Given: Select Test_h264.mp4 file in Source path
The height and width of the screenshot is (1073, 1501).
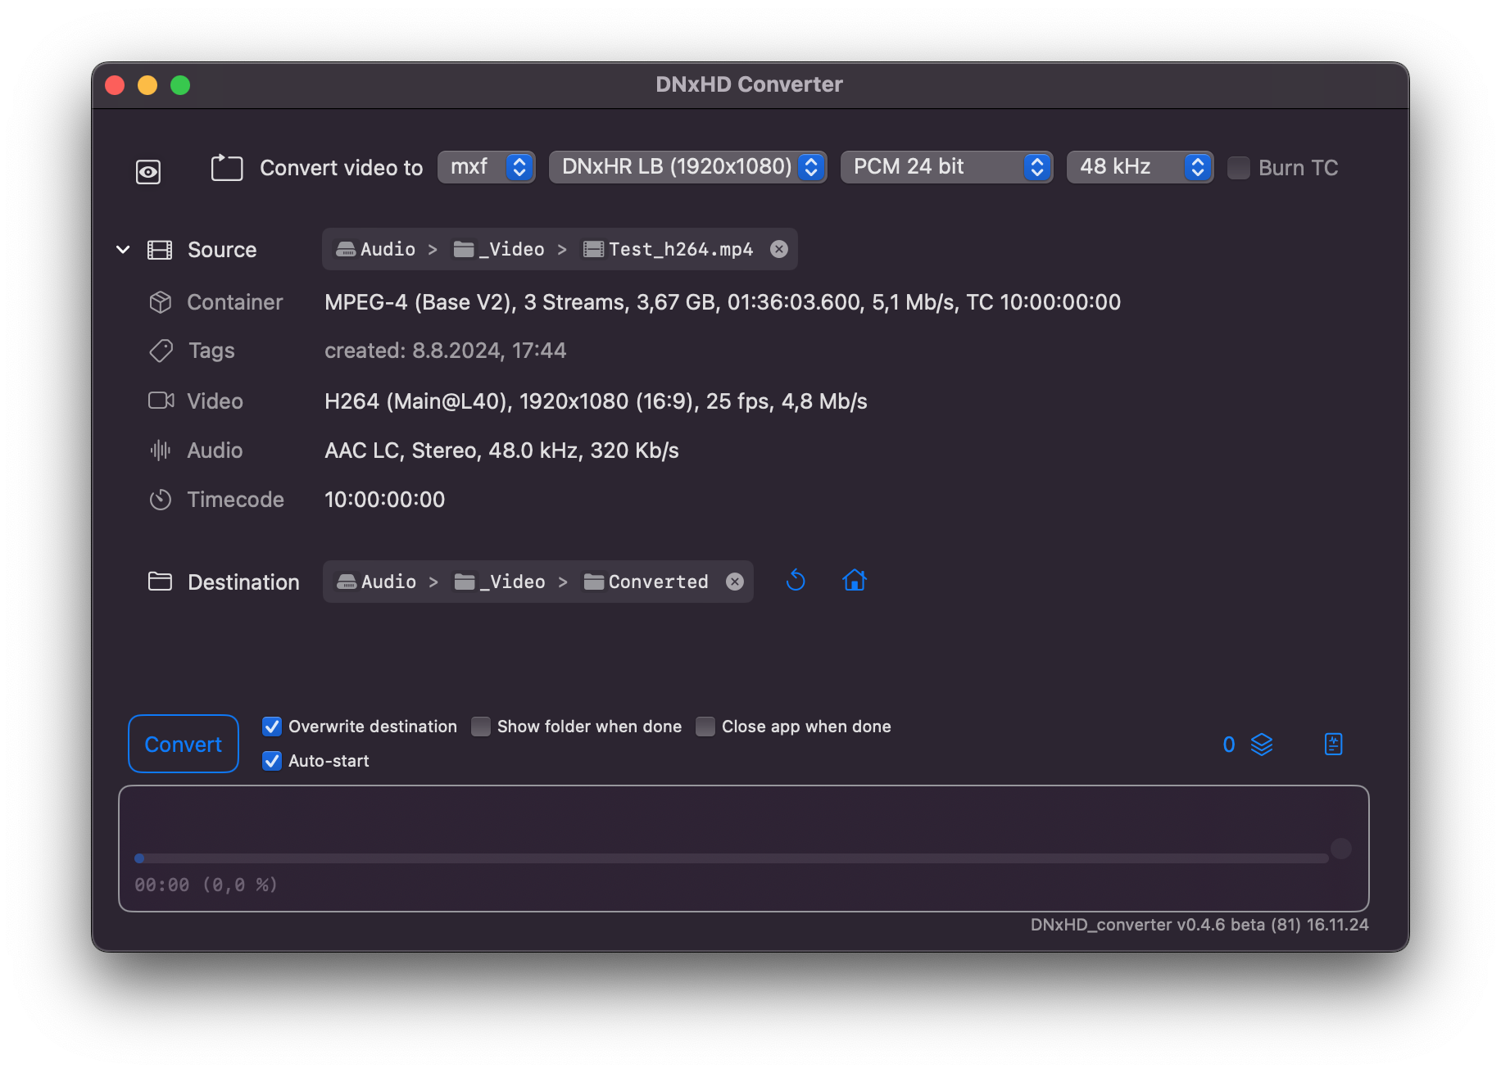Looking at the screenshot, I should [x=668, y=249].
